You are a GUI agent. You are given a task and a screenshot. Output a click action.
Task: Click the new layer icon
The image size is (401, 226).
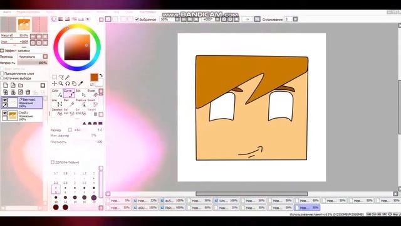coord(6,85)
